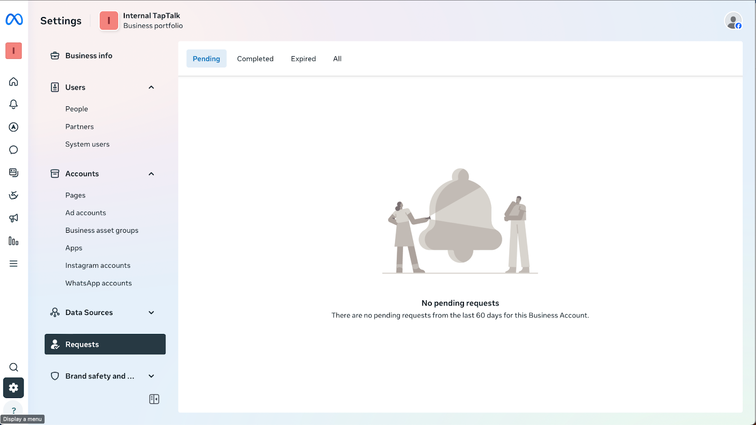Click the Brand safety and ... label
This screenshot has width=756, height=425.
tap(100, 376)
